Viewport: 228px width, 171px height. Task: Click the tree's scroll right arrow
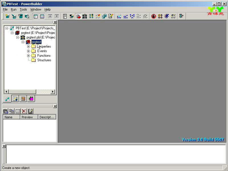[x=53, y=91]
